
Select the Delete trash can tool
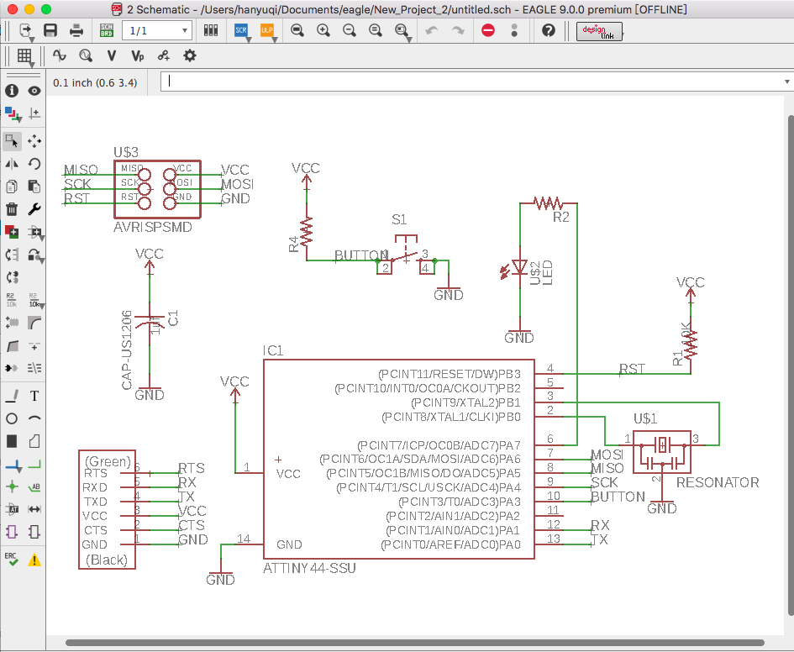pos(12,209)
